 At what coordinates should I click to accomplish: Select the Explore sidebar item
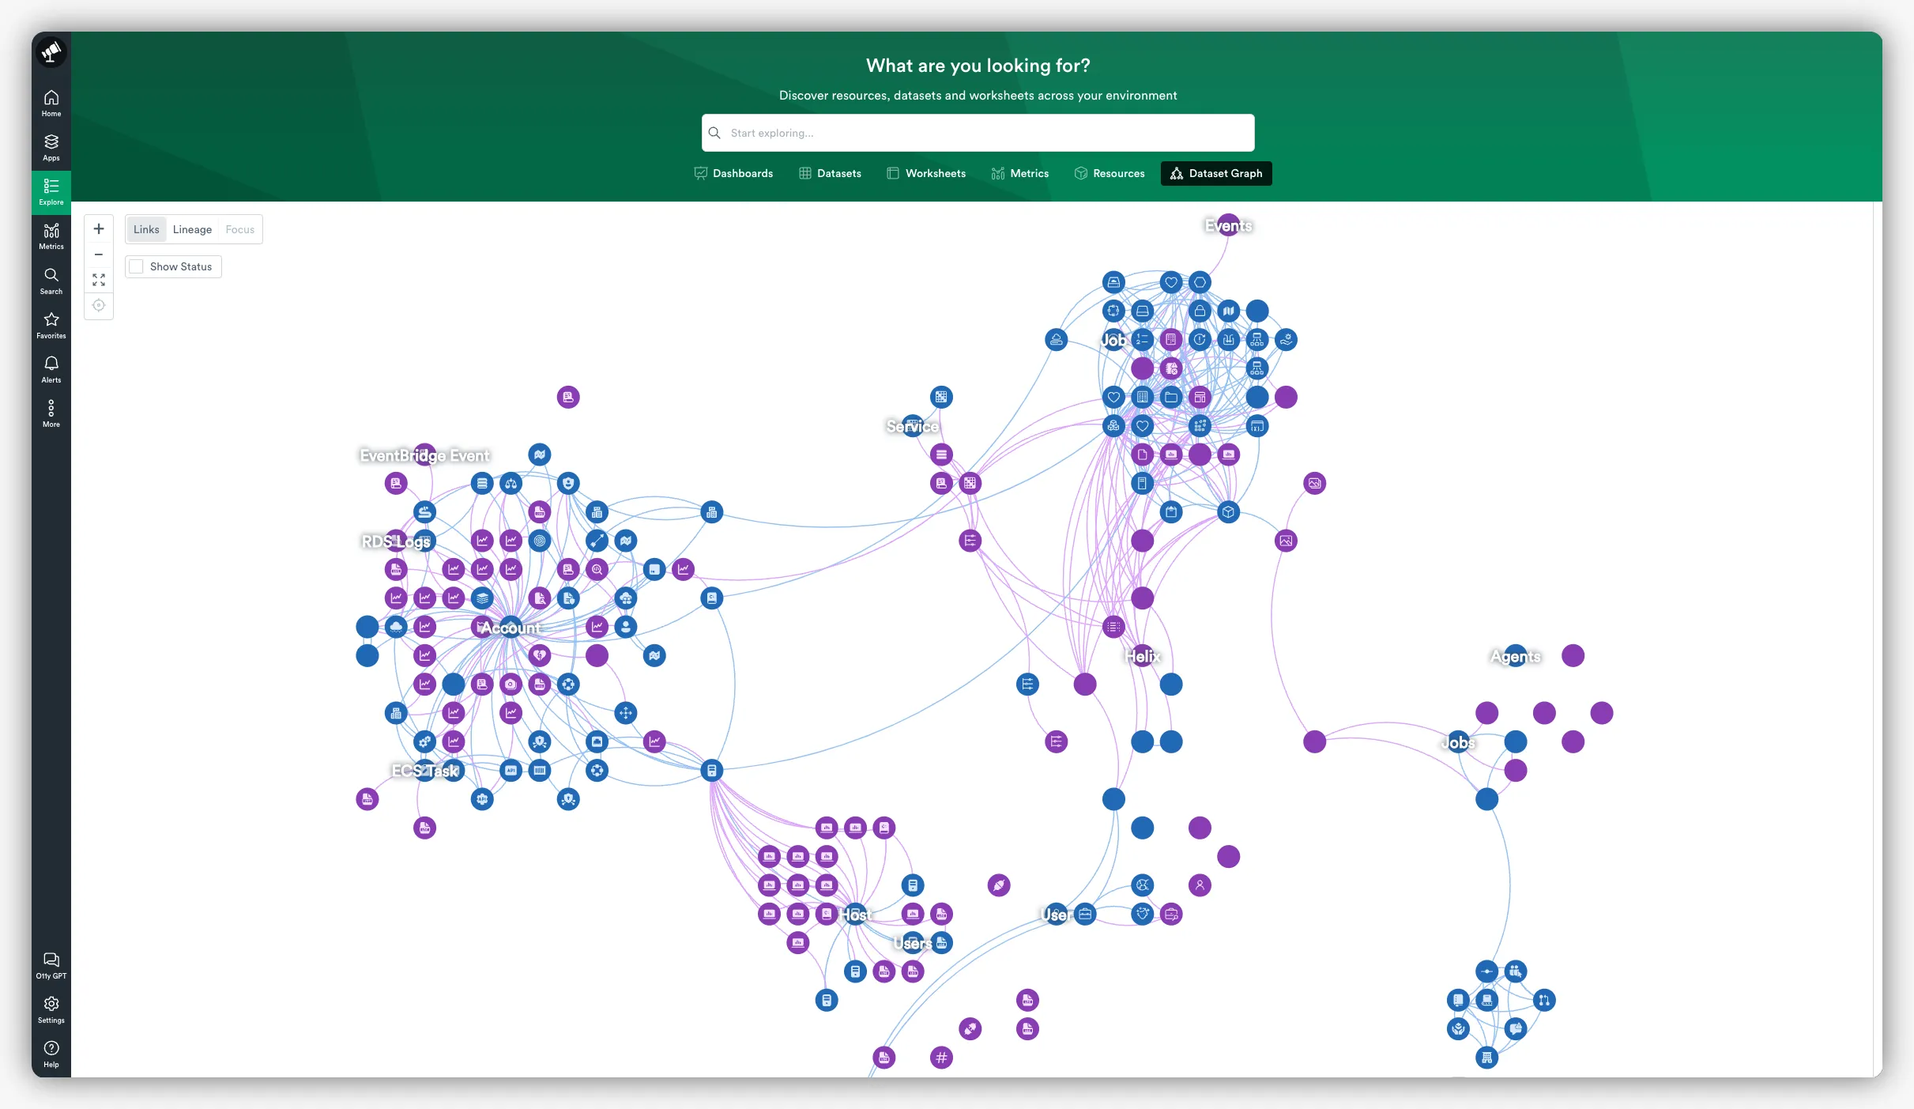tap(51, 192)
